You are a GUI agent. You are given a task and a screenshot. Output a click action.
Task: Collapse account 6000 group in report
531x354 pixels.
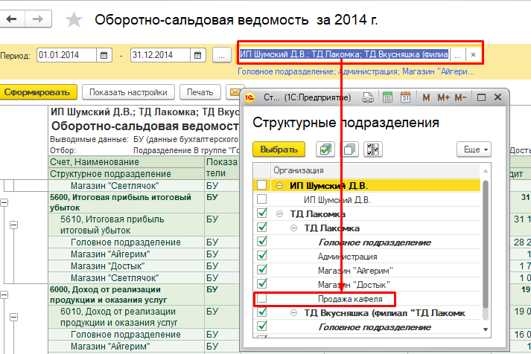click(4, 295)
